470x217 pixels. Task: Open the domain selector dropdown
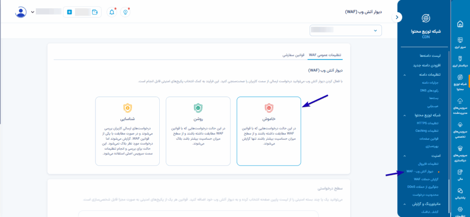346,30
